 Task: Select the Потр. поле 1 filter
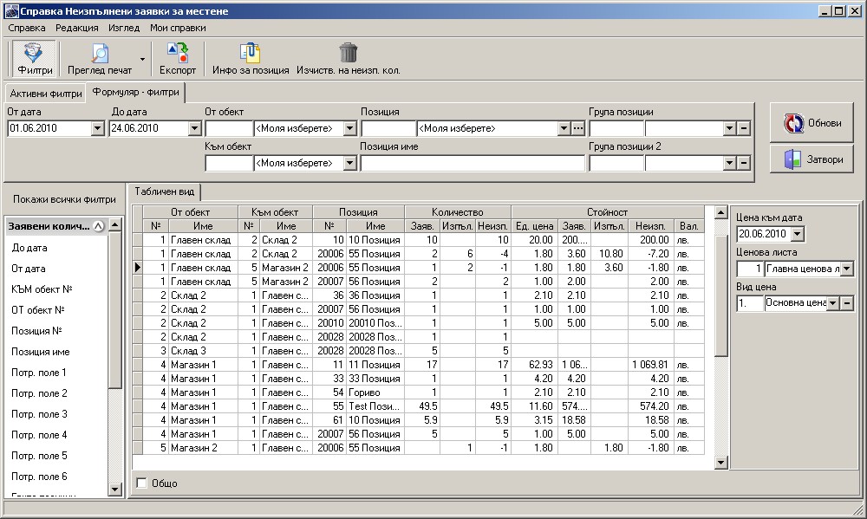click(x=39, y=373)
